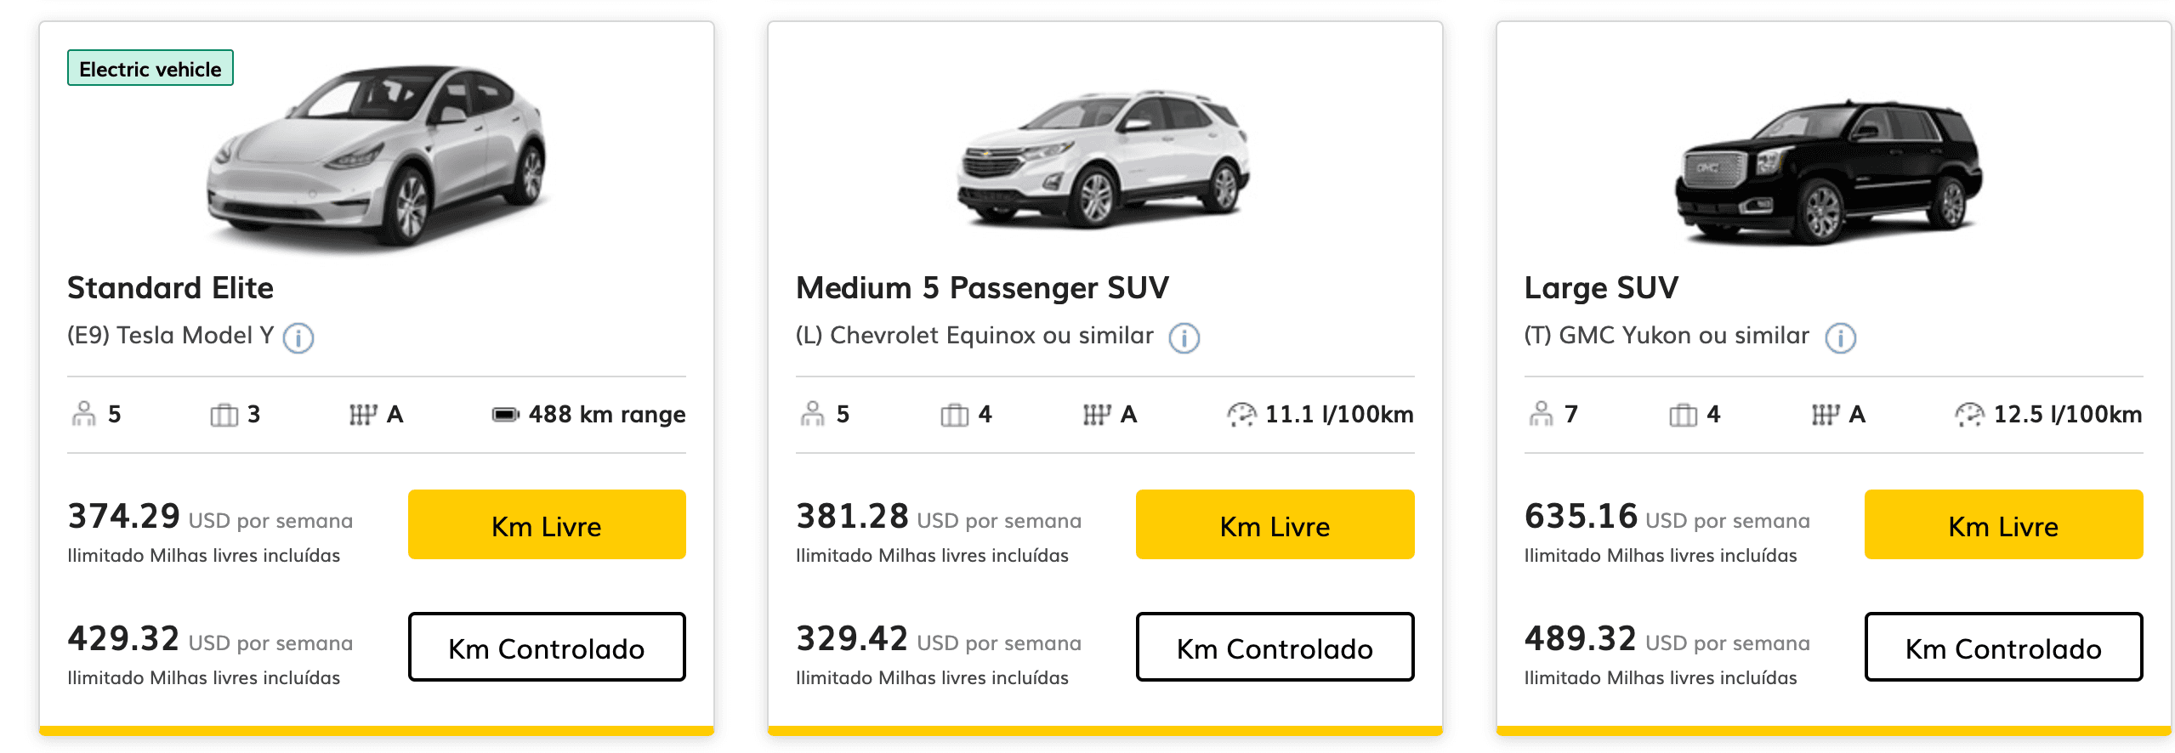
Task: Click the Electric vehicle badge
Action: coord(150,68)
